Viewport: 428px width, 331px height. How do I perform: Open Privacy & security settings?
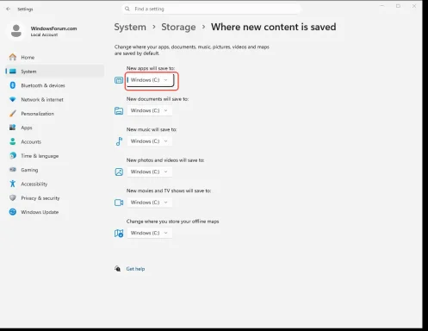[x=54, y=198]
